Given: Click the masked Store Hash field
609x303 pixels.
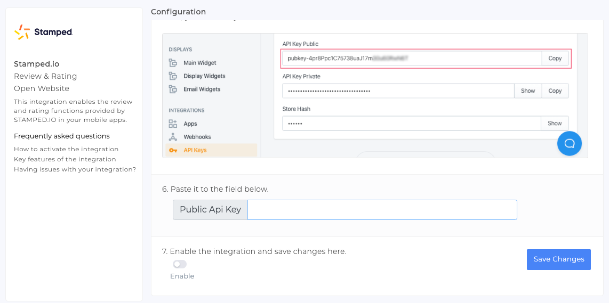Looking at the screenshot, I should (412, 124).
